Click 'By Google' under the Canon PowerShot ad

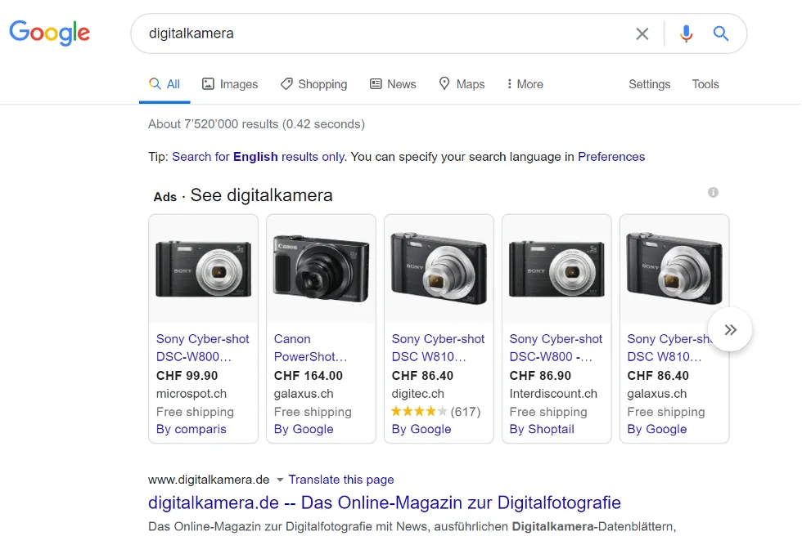tap(304, 429)
